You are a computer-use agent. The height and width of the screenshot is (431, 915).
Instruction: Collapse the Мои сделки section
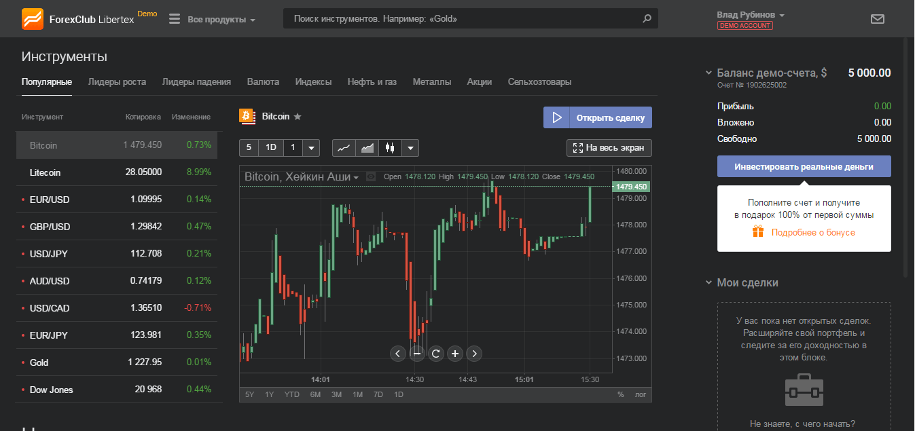709,283
